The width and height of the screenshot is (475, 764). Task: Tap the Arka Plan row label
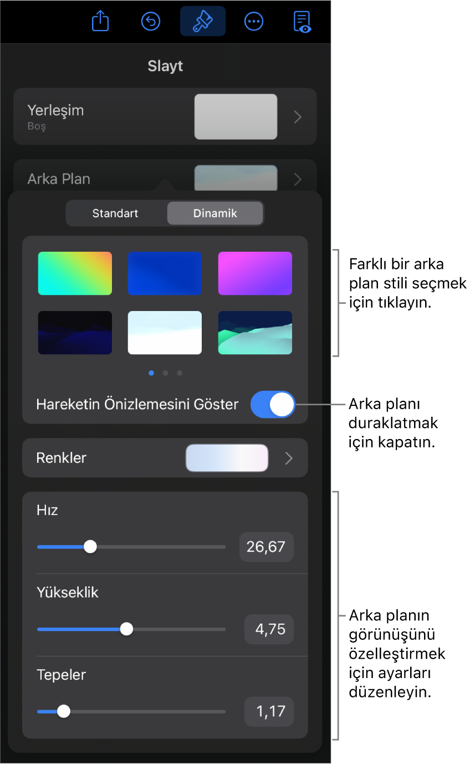click(x=59, y=179)
